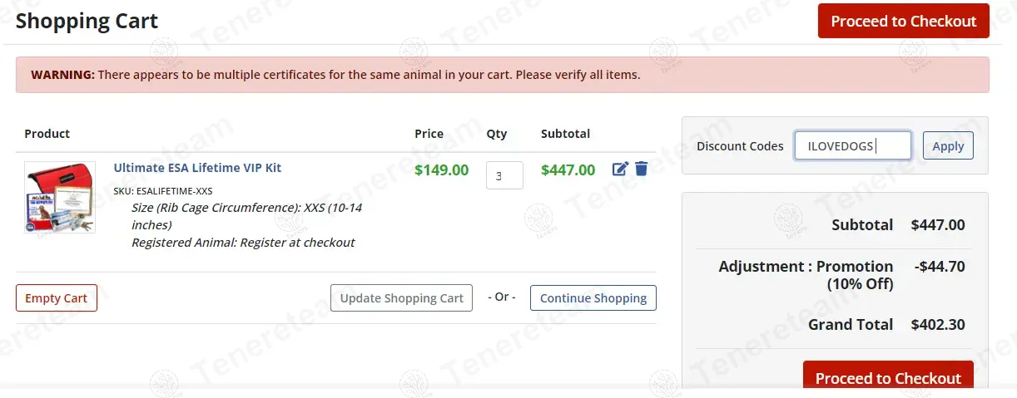Screen dimensions: 1017x398
Task: Click the bottom Proceed to Checkout button
Action: pyautogui.click(x=888, y=378)
